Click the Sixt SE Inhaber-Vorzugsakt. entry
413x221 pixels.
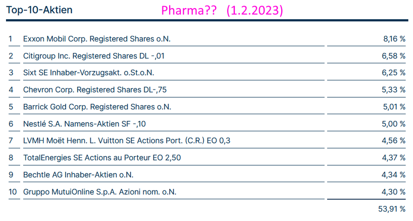point(92,72)
